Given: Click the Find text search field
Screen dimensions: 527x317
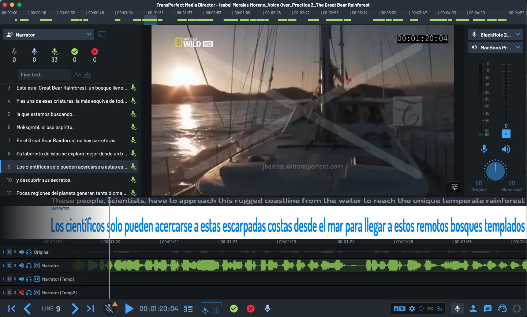Looking at the screenshot, I should click(44, 75).
